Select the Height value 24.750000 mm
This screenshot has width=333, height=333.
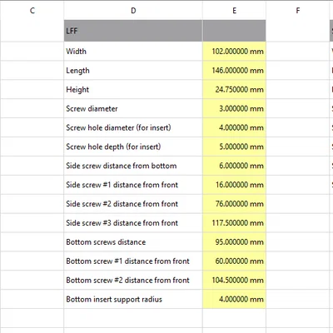pos(234,90)
